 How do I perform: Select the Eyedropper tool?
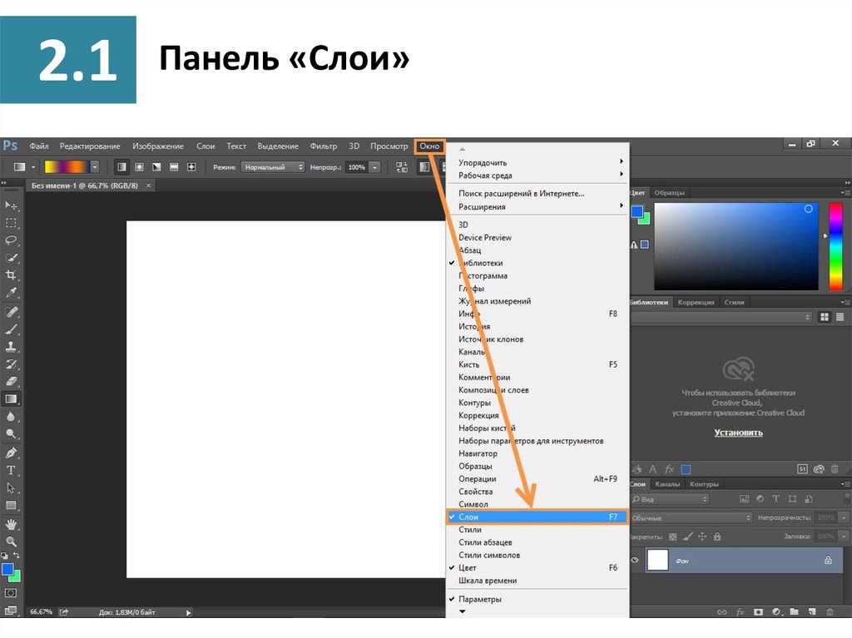[x=12, y=293]
